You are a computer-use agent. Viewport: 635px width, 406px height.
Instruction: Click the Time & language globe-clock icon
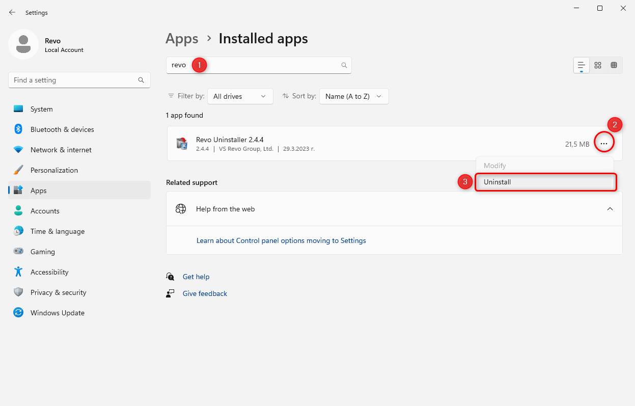coord(18,231)
